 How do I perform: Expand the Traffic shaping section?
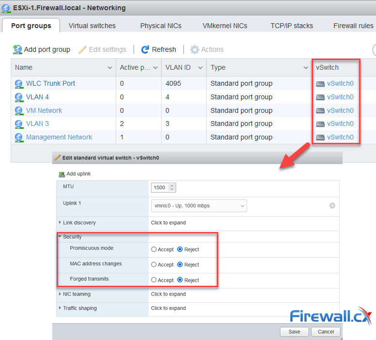pos(60,308)
